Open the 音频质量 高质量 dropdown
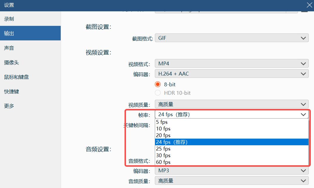The image size is (314, 188). 231,180
